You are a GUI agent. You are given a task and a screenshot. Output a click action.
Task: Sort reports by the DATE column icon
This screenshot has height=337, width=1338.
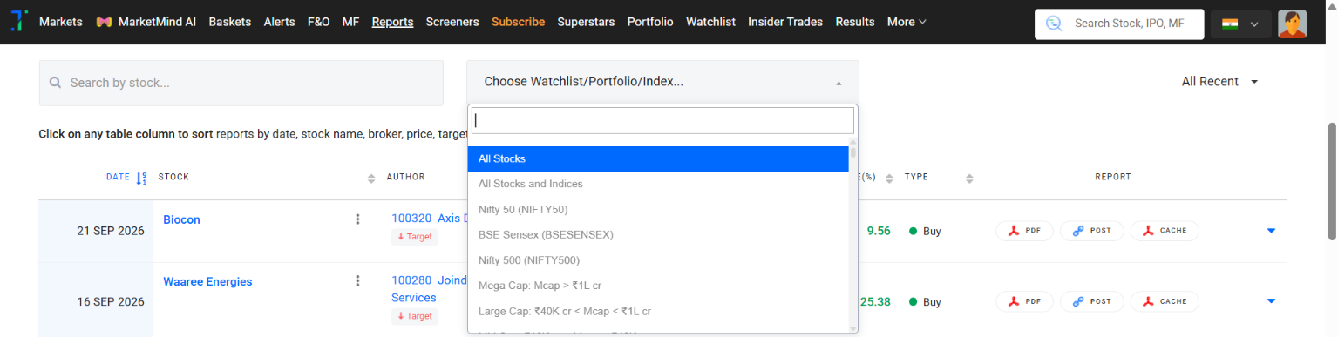(x=142, y=178)
